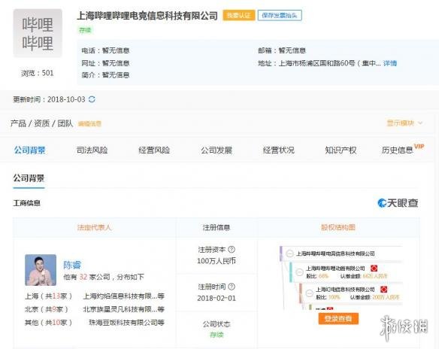Click 上海（共13家） region count
This screenshot has height=349, width=439.
(49, 296)
